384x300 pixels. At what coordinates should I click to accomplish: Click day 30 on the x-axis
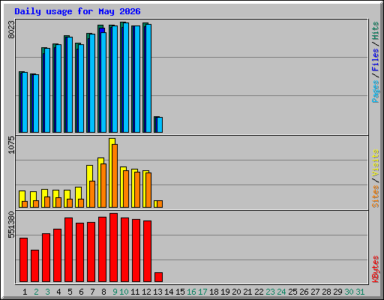(349, 292)
